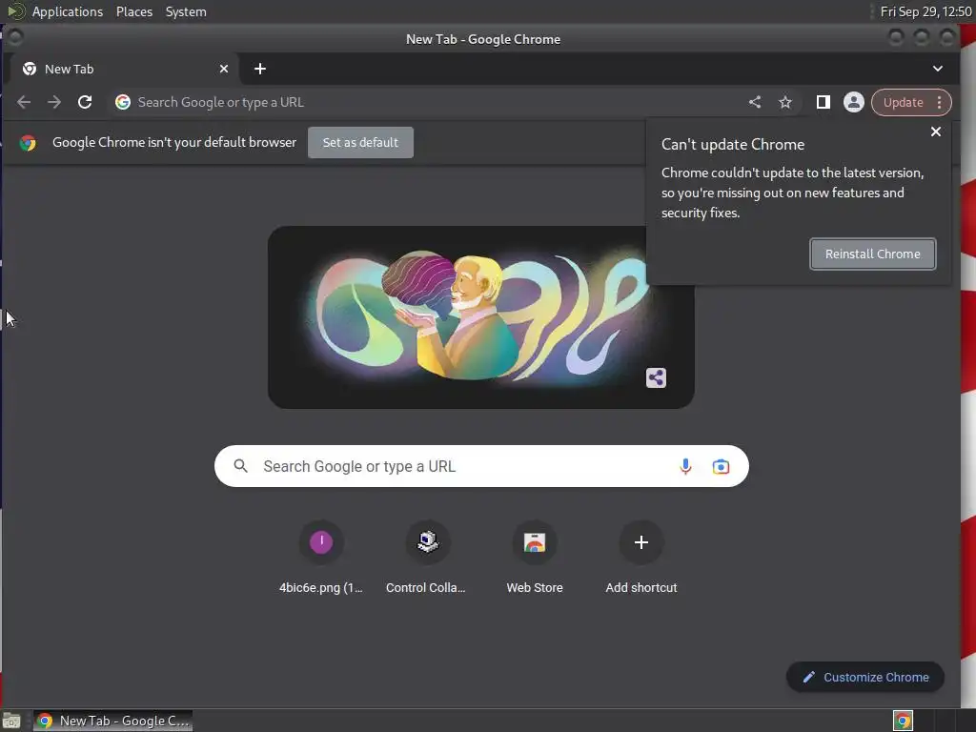Image resolution: width=976 pixels, height=732 pixels.
Task: Open the profile avatar menu
Action: (853, 102)
